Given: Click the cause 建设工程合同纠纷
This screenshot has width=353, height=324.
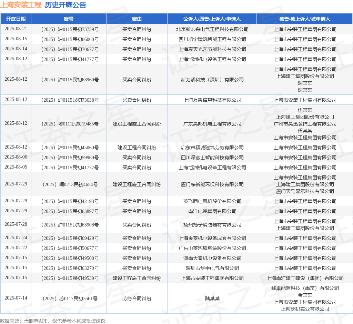Looking at the screenshot, I should tap(137, 148).
